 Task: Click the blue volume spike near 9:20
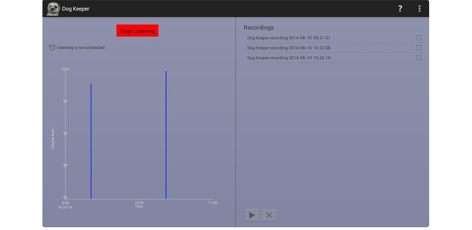point(91,141)
